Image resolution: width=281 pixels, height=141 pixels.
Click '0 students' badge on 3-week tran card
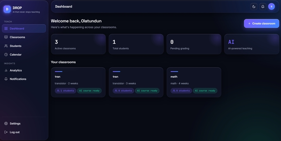pyautogui.click(x=123, y=91)
